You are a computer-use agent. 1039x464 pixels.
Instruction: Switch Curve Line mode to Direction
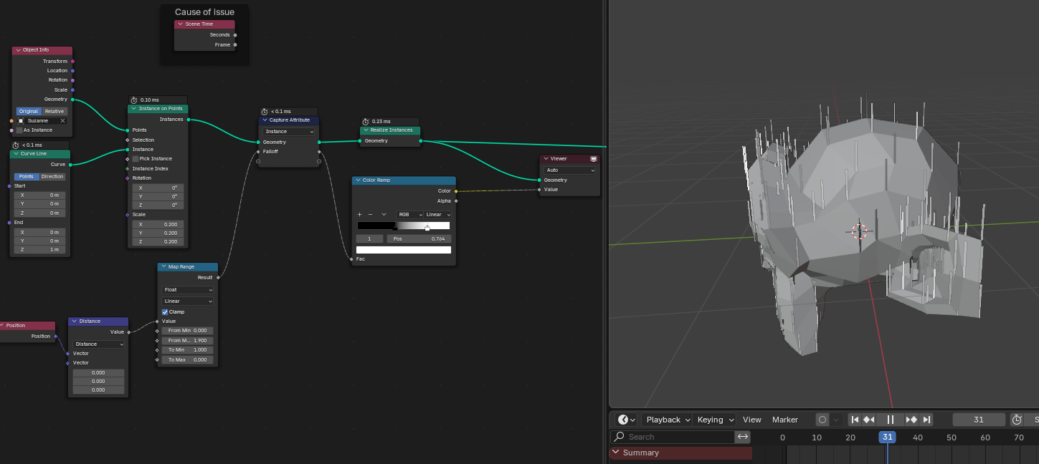tap(52, 177)
